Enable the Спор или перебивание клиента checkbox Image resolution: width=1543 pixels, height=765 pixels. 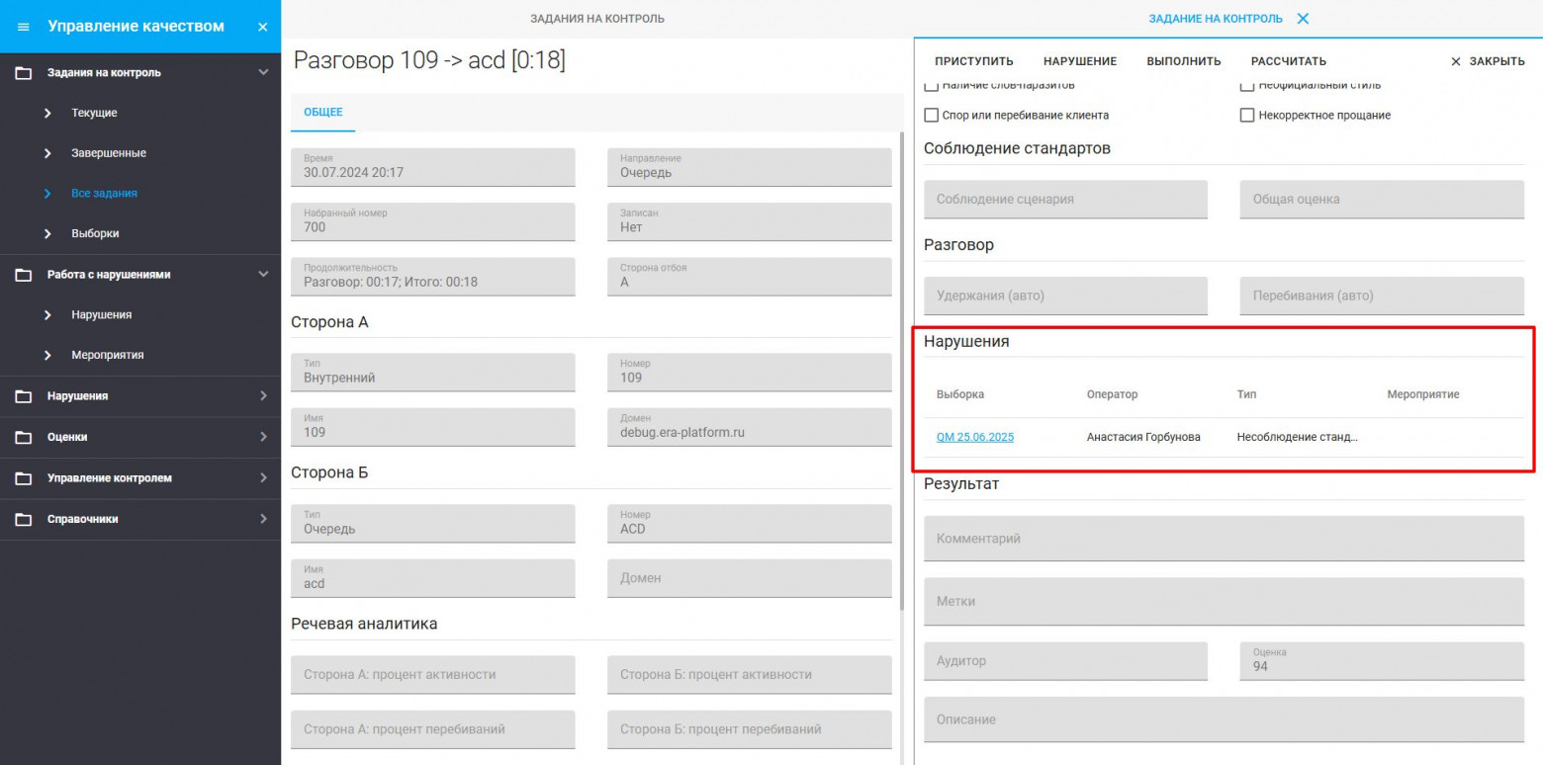[931, 116]
